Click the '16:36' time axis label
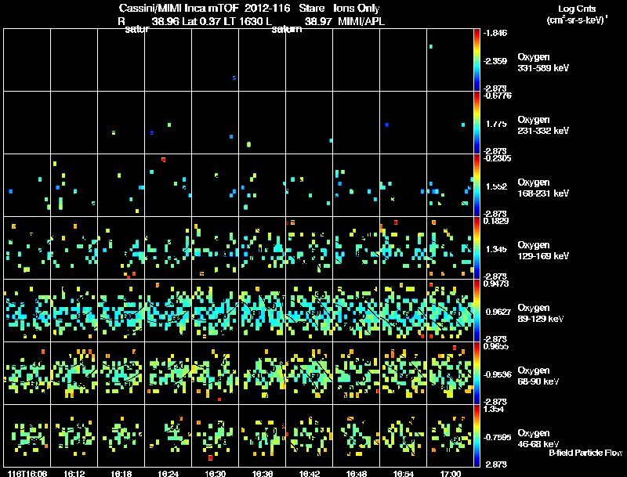 coord(263,473)
